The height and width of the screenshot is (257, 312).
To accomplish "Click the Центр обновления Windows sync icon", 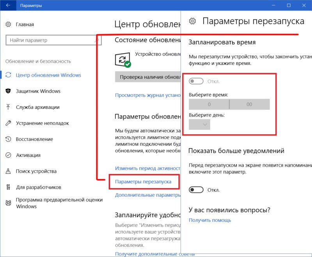I will 8,75.
